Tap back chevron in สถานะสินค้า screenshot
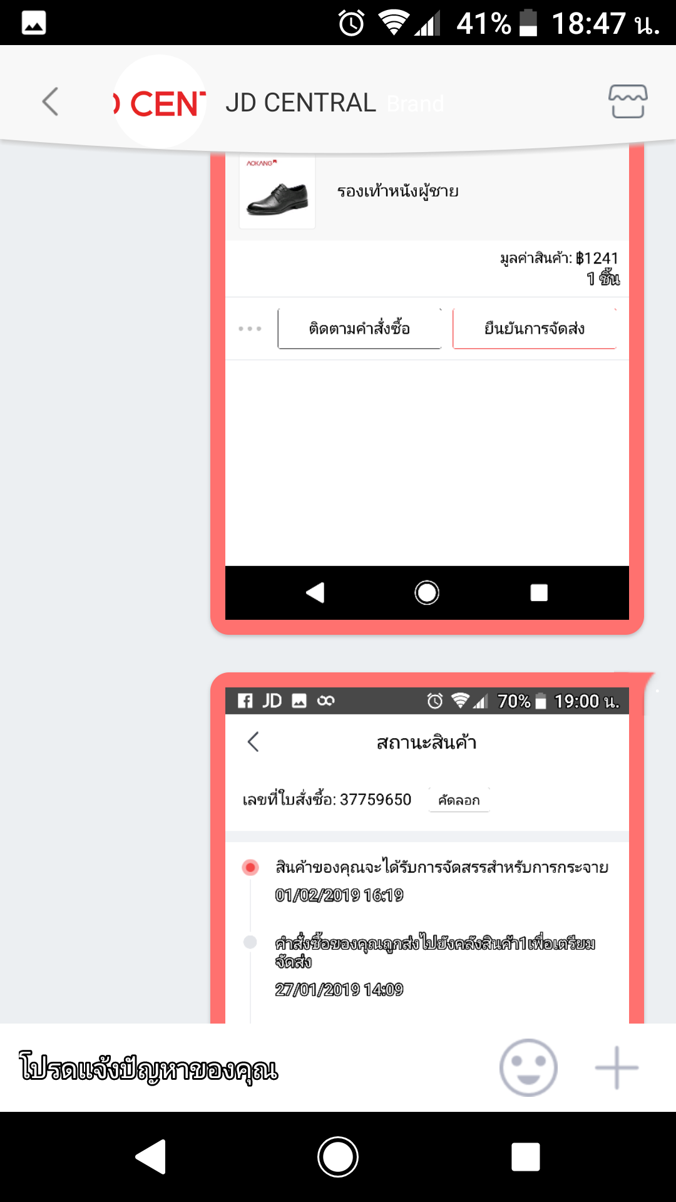This screenshot has width=676, height=1202. pyautogui.click(x=253, y=742)
